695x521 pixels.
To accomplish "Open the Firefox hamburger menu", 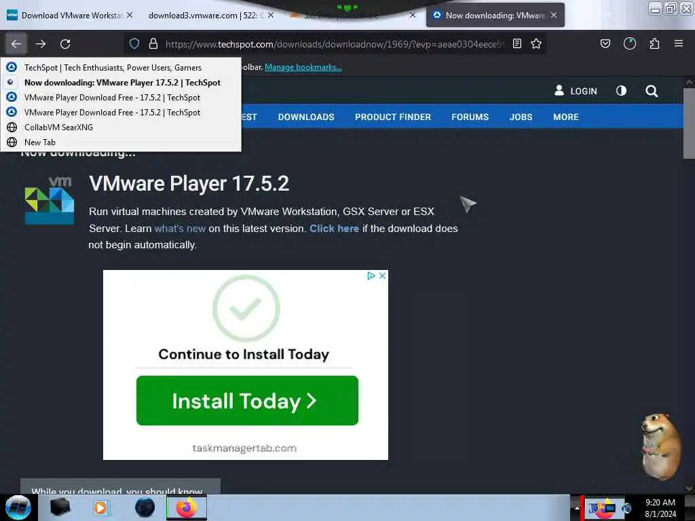I will 679,43.
